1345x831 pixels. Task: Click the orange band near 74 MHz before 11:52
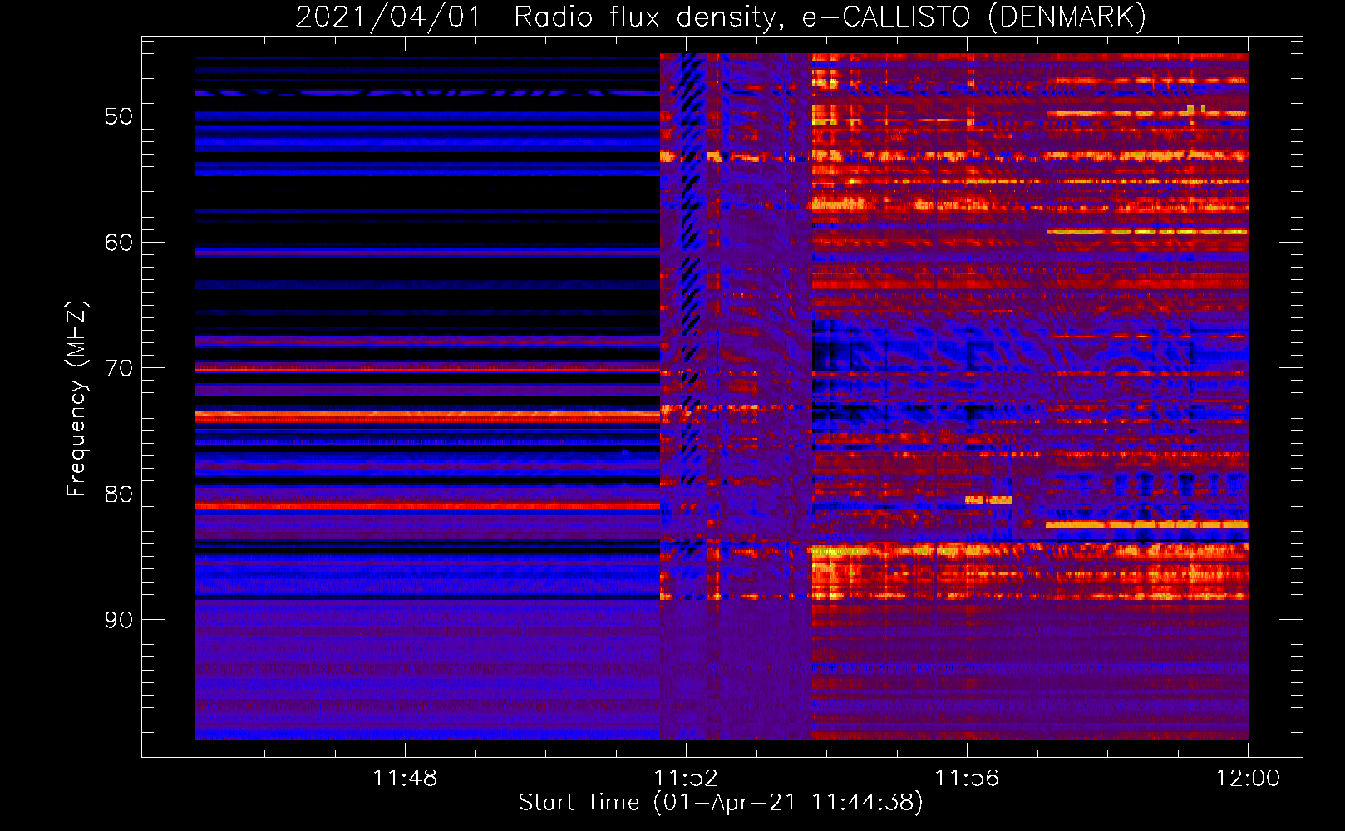pos(427,415)
